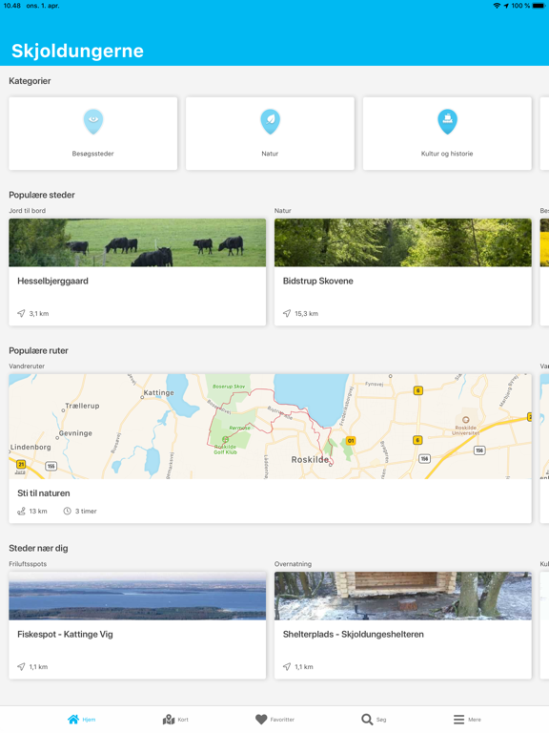This screenshot has width=549, height=733.
Task: Click the Kattinge label on the map
Action: [159, 392]
